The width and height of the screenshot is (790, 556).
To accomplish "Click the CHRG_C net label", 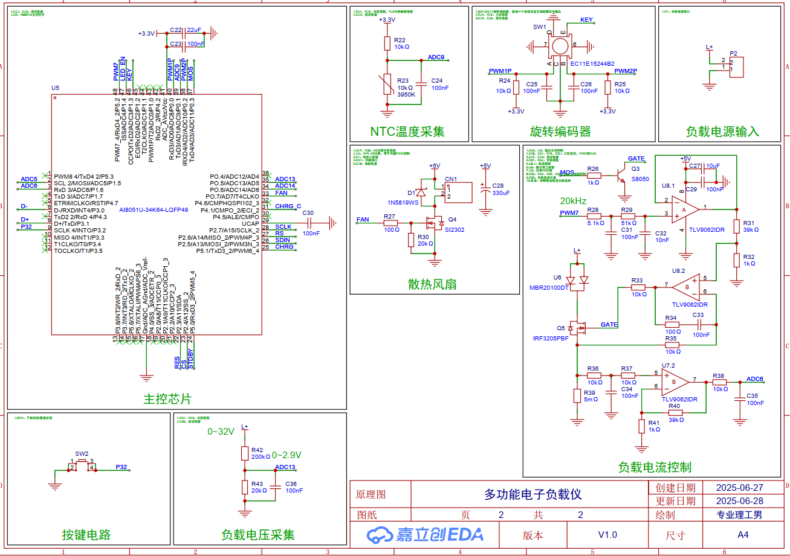I will [288, 206].
